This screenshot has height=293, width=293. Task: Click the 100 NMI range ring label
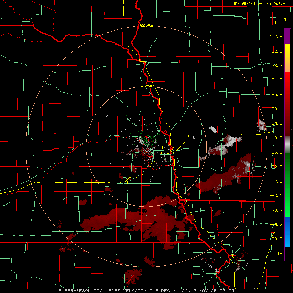146,26
